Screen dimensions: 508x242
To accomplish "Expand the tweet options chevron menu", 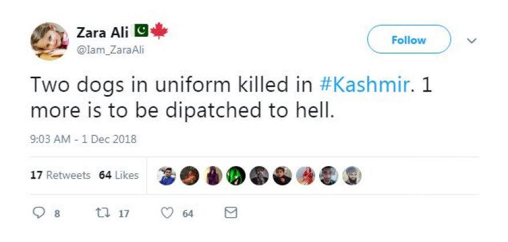I will pos(472,41).
